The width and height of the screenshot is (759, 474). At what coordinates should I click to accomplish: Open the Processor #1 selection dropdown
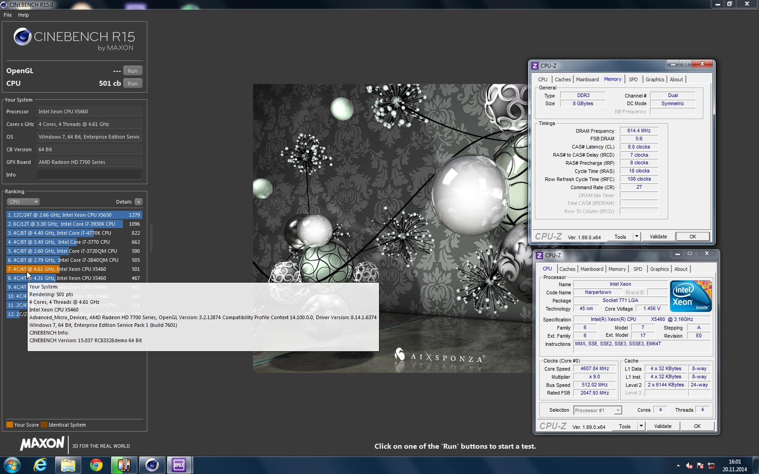click(x=598, y=410)
